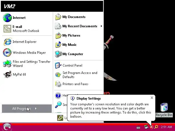
Task: Click the yellow magnifier tray icon
Action: coord(156,127)
